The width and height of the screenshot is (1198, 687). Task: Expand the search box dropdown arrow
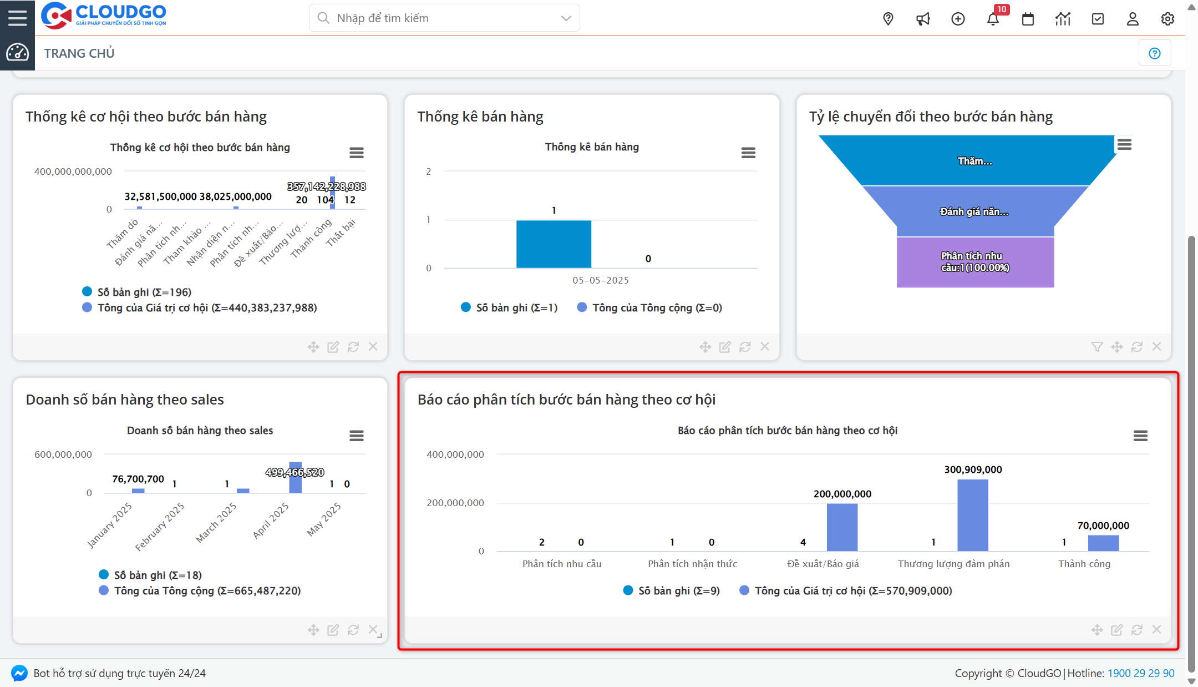pyautogui.click(x=566, y=18)
